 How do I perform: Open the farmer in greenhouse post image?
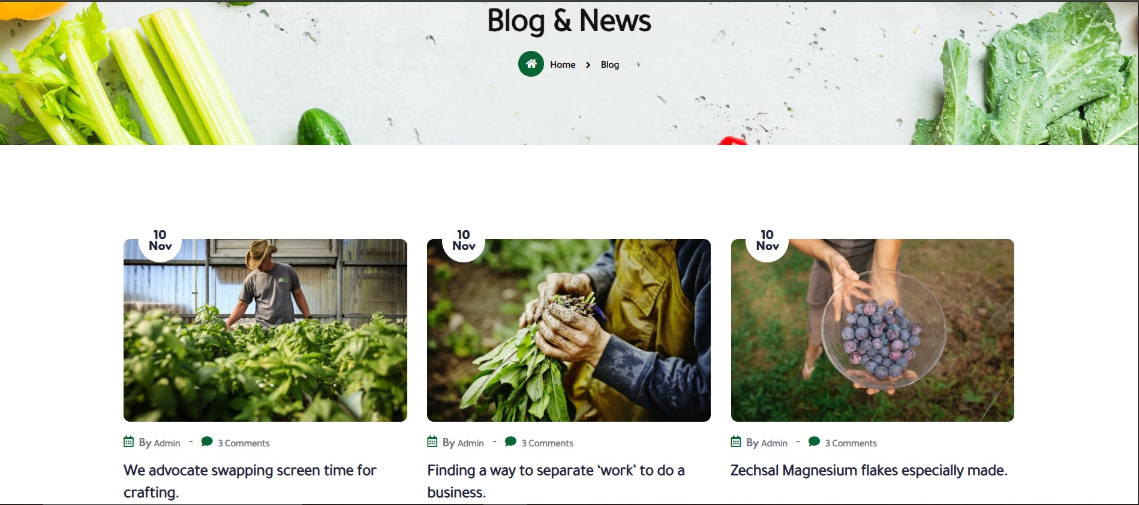(265, 330)
